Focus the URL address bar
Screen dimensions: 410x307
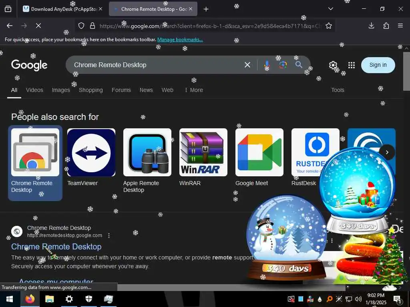tap(209, 26)
